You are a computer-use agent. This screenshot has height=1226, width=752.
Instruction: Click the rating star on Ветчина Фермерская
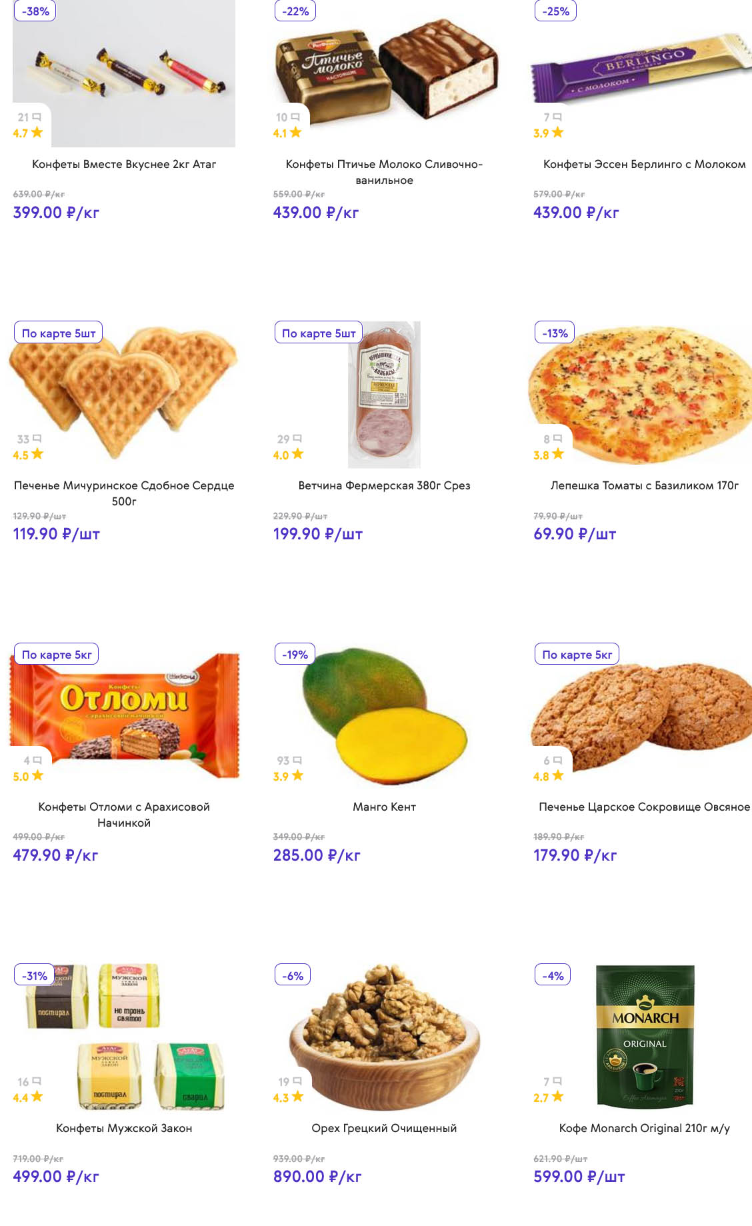[x=297, y=454]
